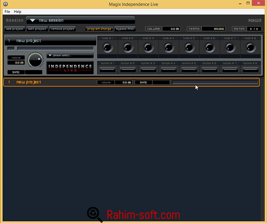The image size is (267, 223).
Task: Click knob #2
Action: (128, 48)
